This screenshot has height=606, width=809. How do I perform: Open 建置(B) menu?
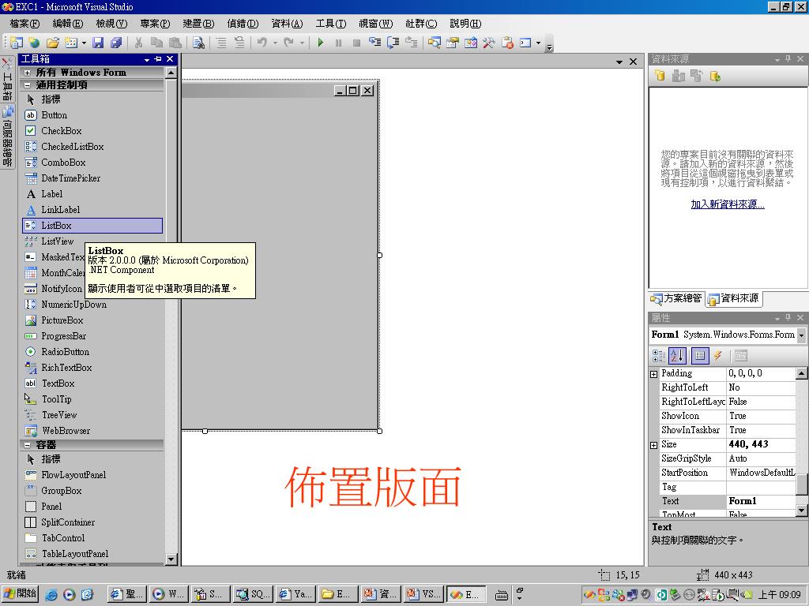[198, 24]
